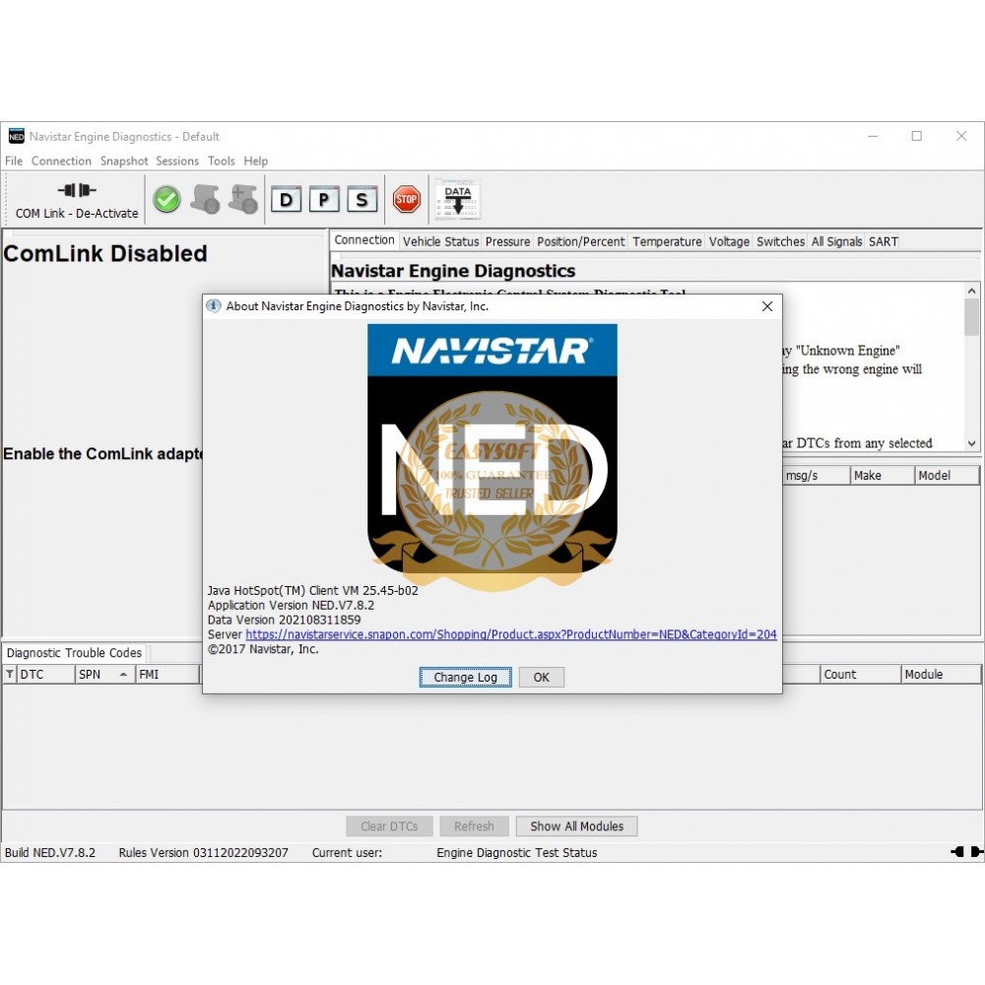The image size is (985, 985).
Task: Switch to the Vehicle Status tab
Action: coord(441,241)
